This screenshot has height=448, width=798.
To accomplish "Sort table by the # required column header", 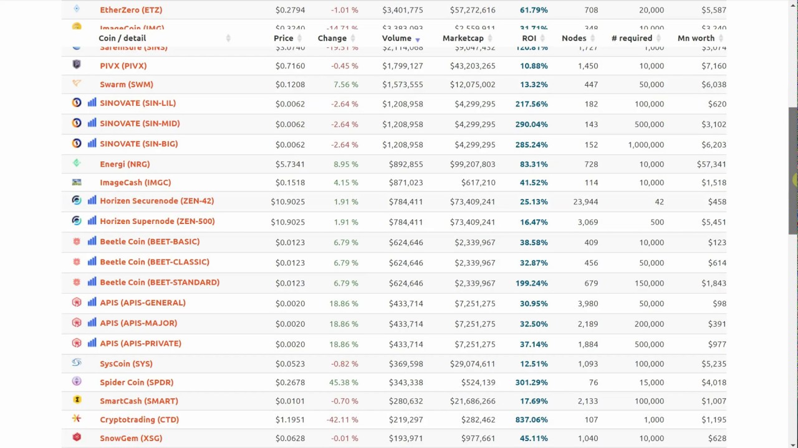I will (x=632, y=38).
